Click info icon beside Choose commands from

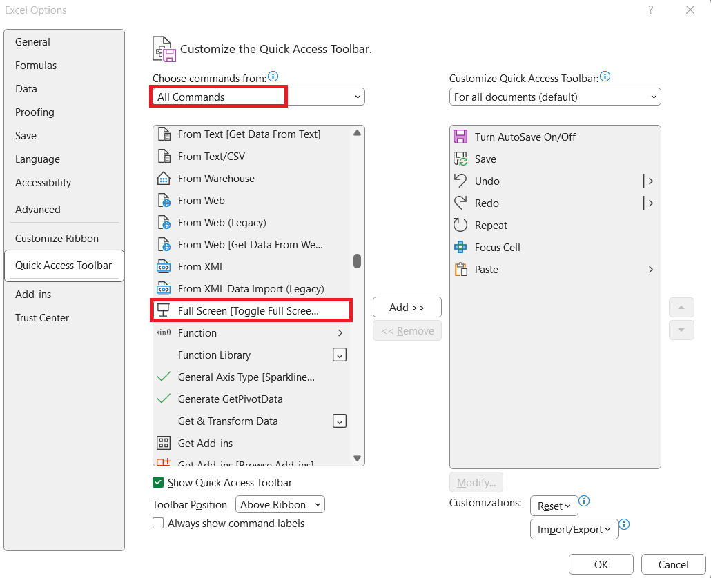coord(273,77)
